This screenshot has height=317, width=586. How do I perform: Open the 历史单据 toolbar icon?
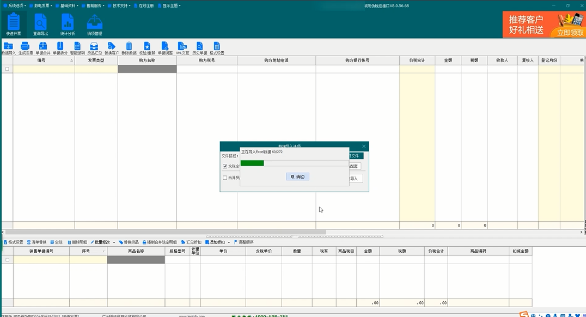click(x=200, y=48)
